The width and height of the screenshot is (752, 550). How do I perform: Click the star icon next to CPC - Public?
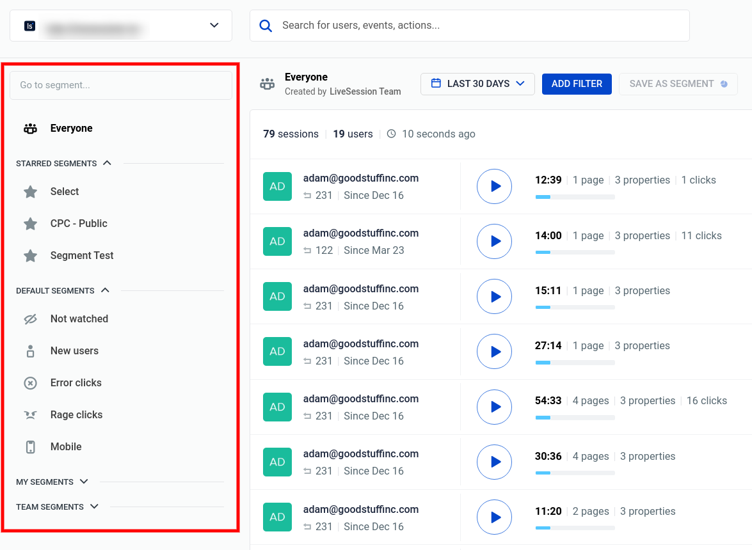[30, 224]
